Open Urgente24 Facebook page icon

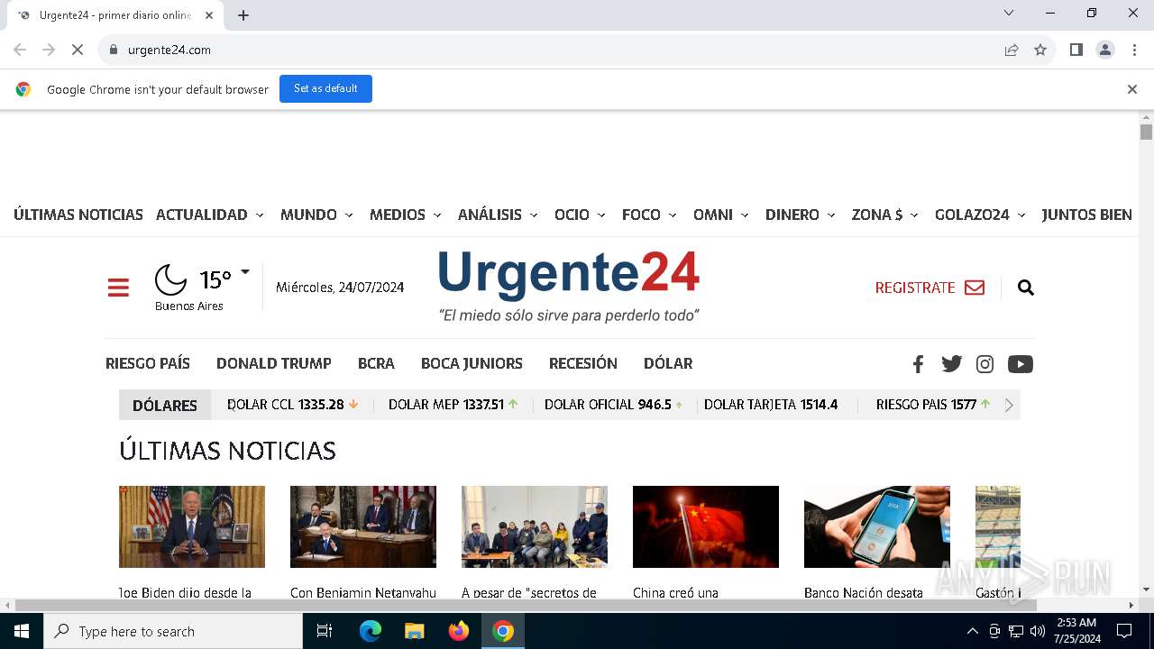pyautogui.click(x=918, y=364)
